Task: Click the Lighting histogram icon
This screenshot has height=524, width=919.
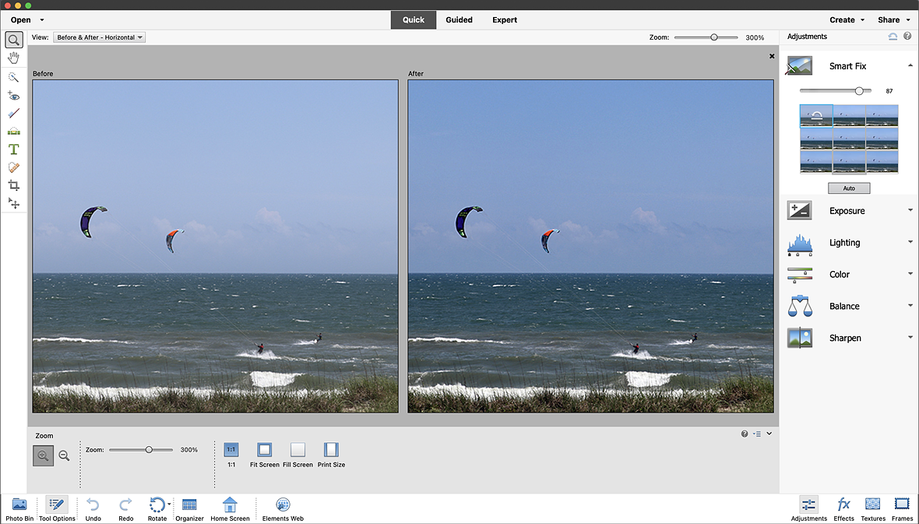Action: (799, 245)
